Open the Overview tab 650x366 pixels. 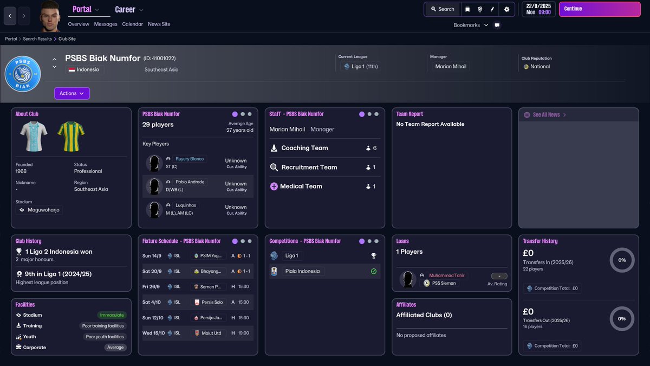click(79, 24)
